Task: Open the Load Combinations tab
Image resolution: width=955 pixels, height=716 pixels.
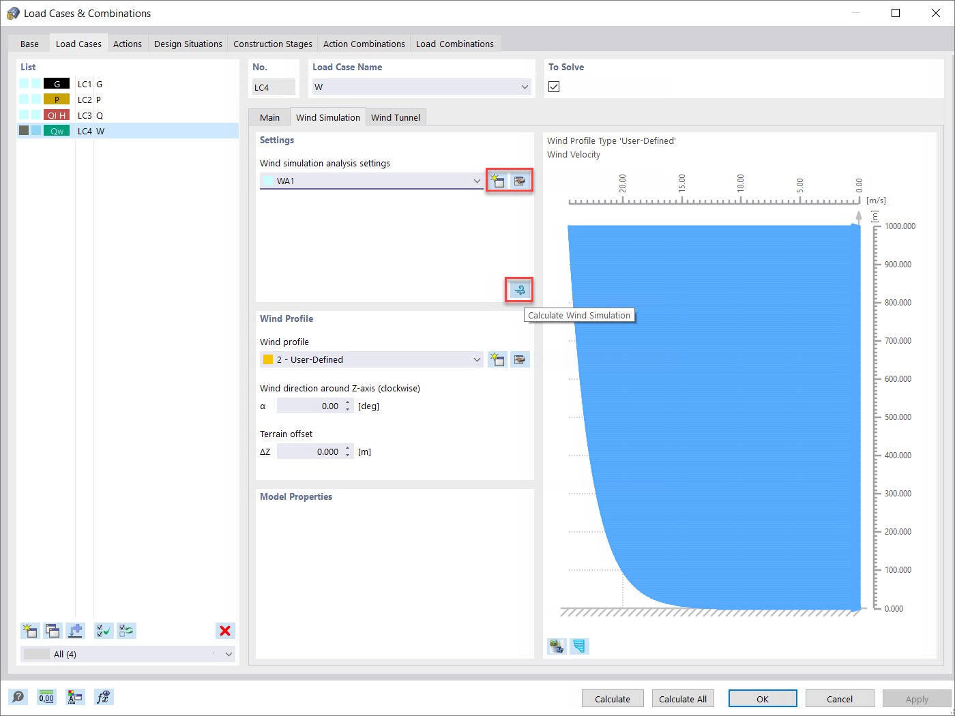Action: pos(455,44)
